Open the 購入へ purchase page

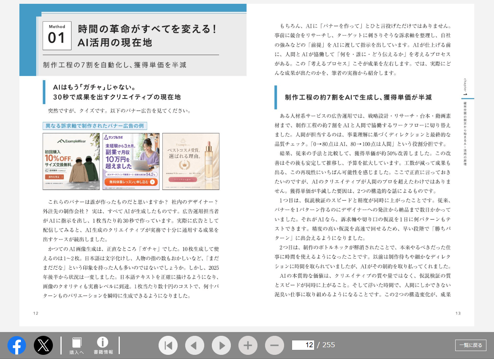point(77,346)
